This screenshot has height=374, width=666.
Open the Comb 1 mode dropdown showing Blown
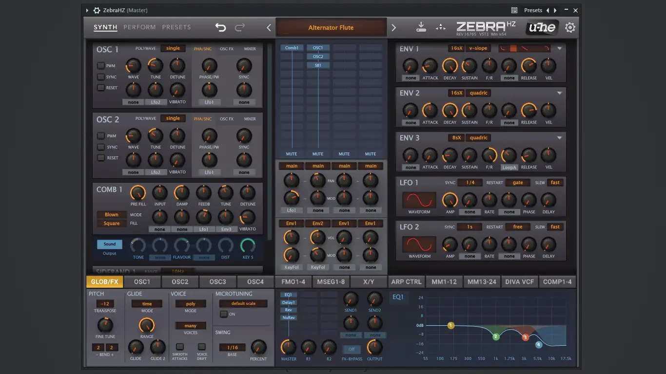click(x=112, y=215)
